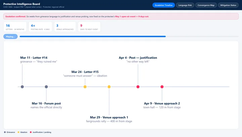Click the 16 Letters stat card
This screenshot has width=242, height=137.
tap(15, 27)
